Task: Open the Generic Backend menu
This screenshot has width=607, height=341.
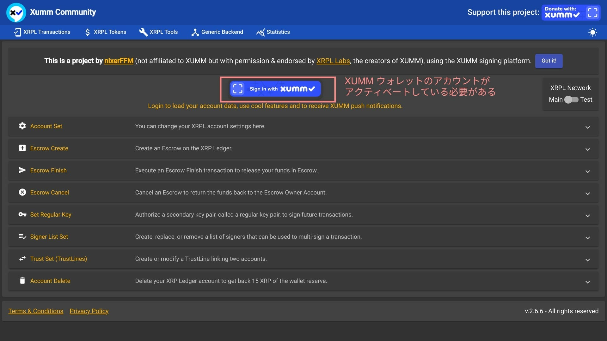Action: [x=217, y=32]
